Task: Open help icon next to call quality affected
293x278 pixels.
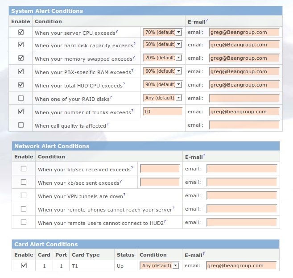Action: click(107, 124)
